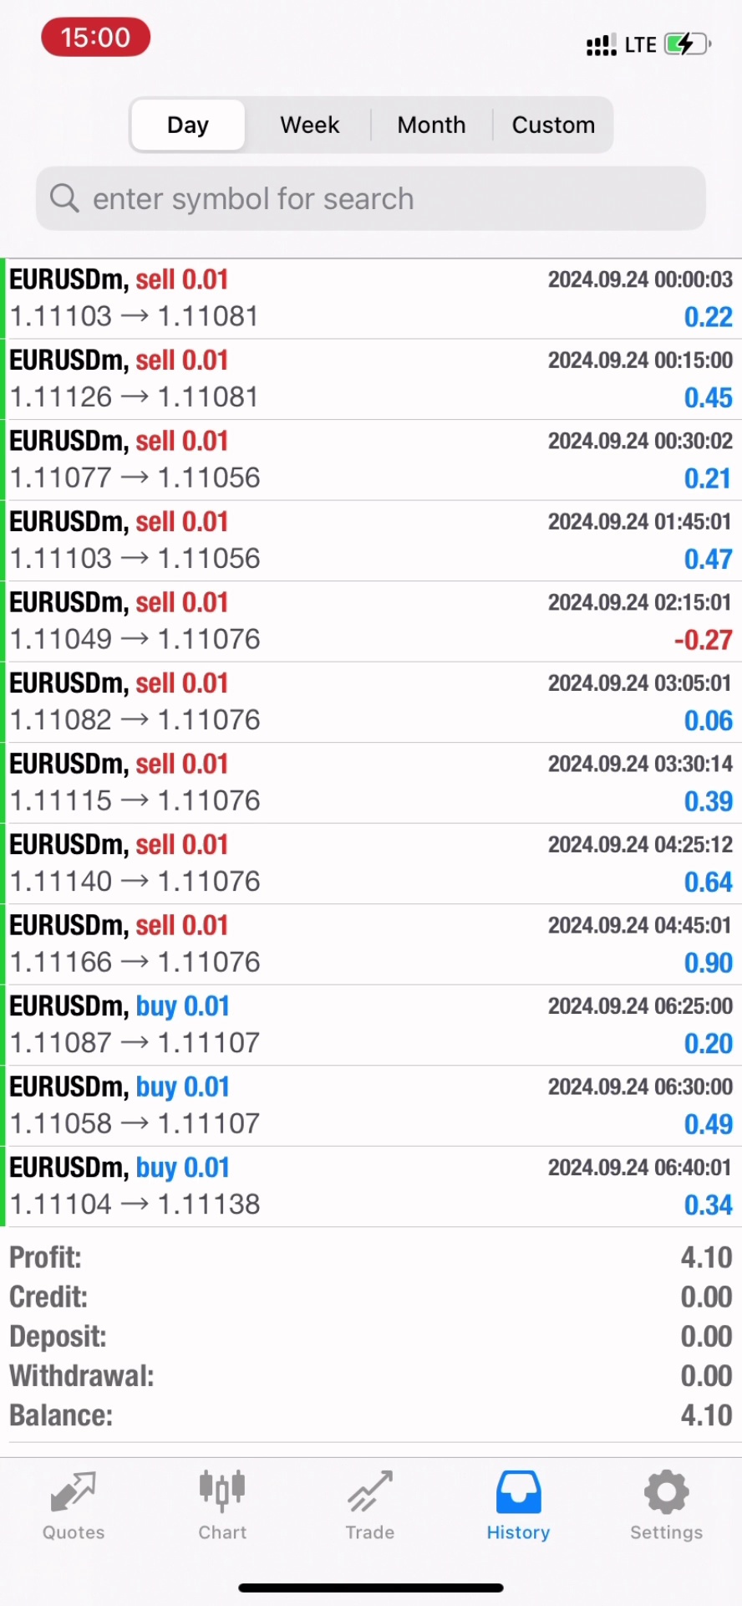
Task: Open the Chart candlestick icon
Action: [222, 1492]
